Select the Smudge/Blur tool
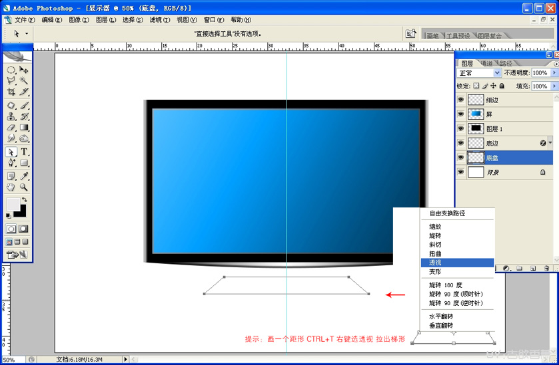Screen dimensions: 559x365 point(11,138)
